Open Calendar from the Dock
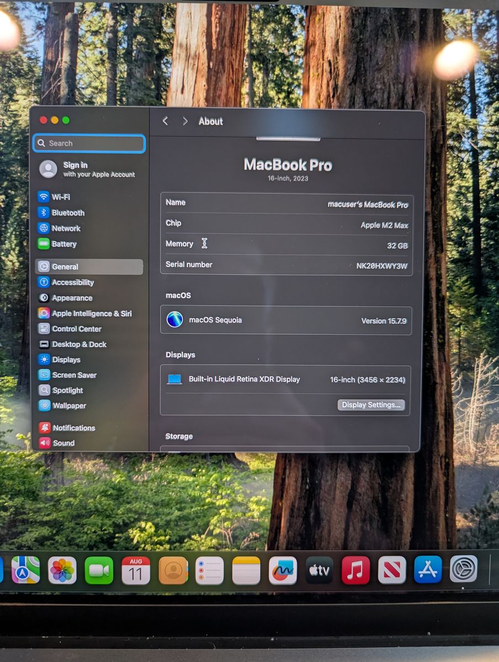The image size is (499, 662). pos(136,570)
